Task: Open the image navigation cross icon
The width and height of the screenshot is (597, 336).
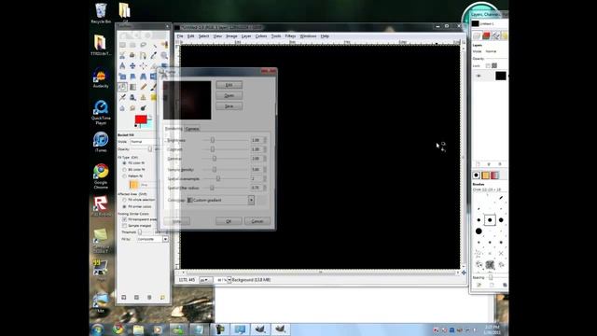Action: point(464,273)
